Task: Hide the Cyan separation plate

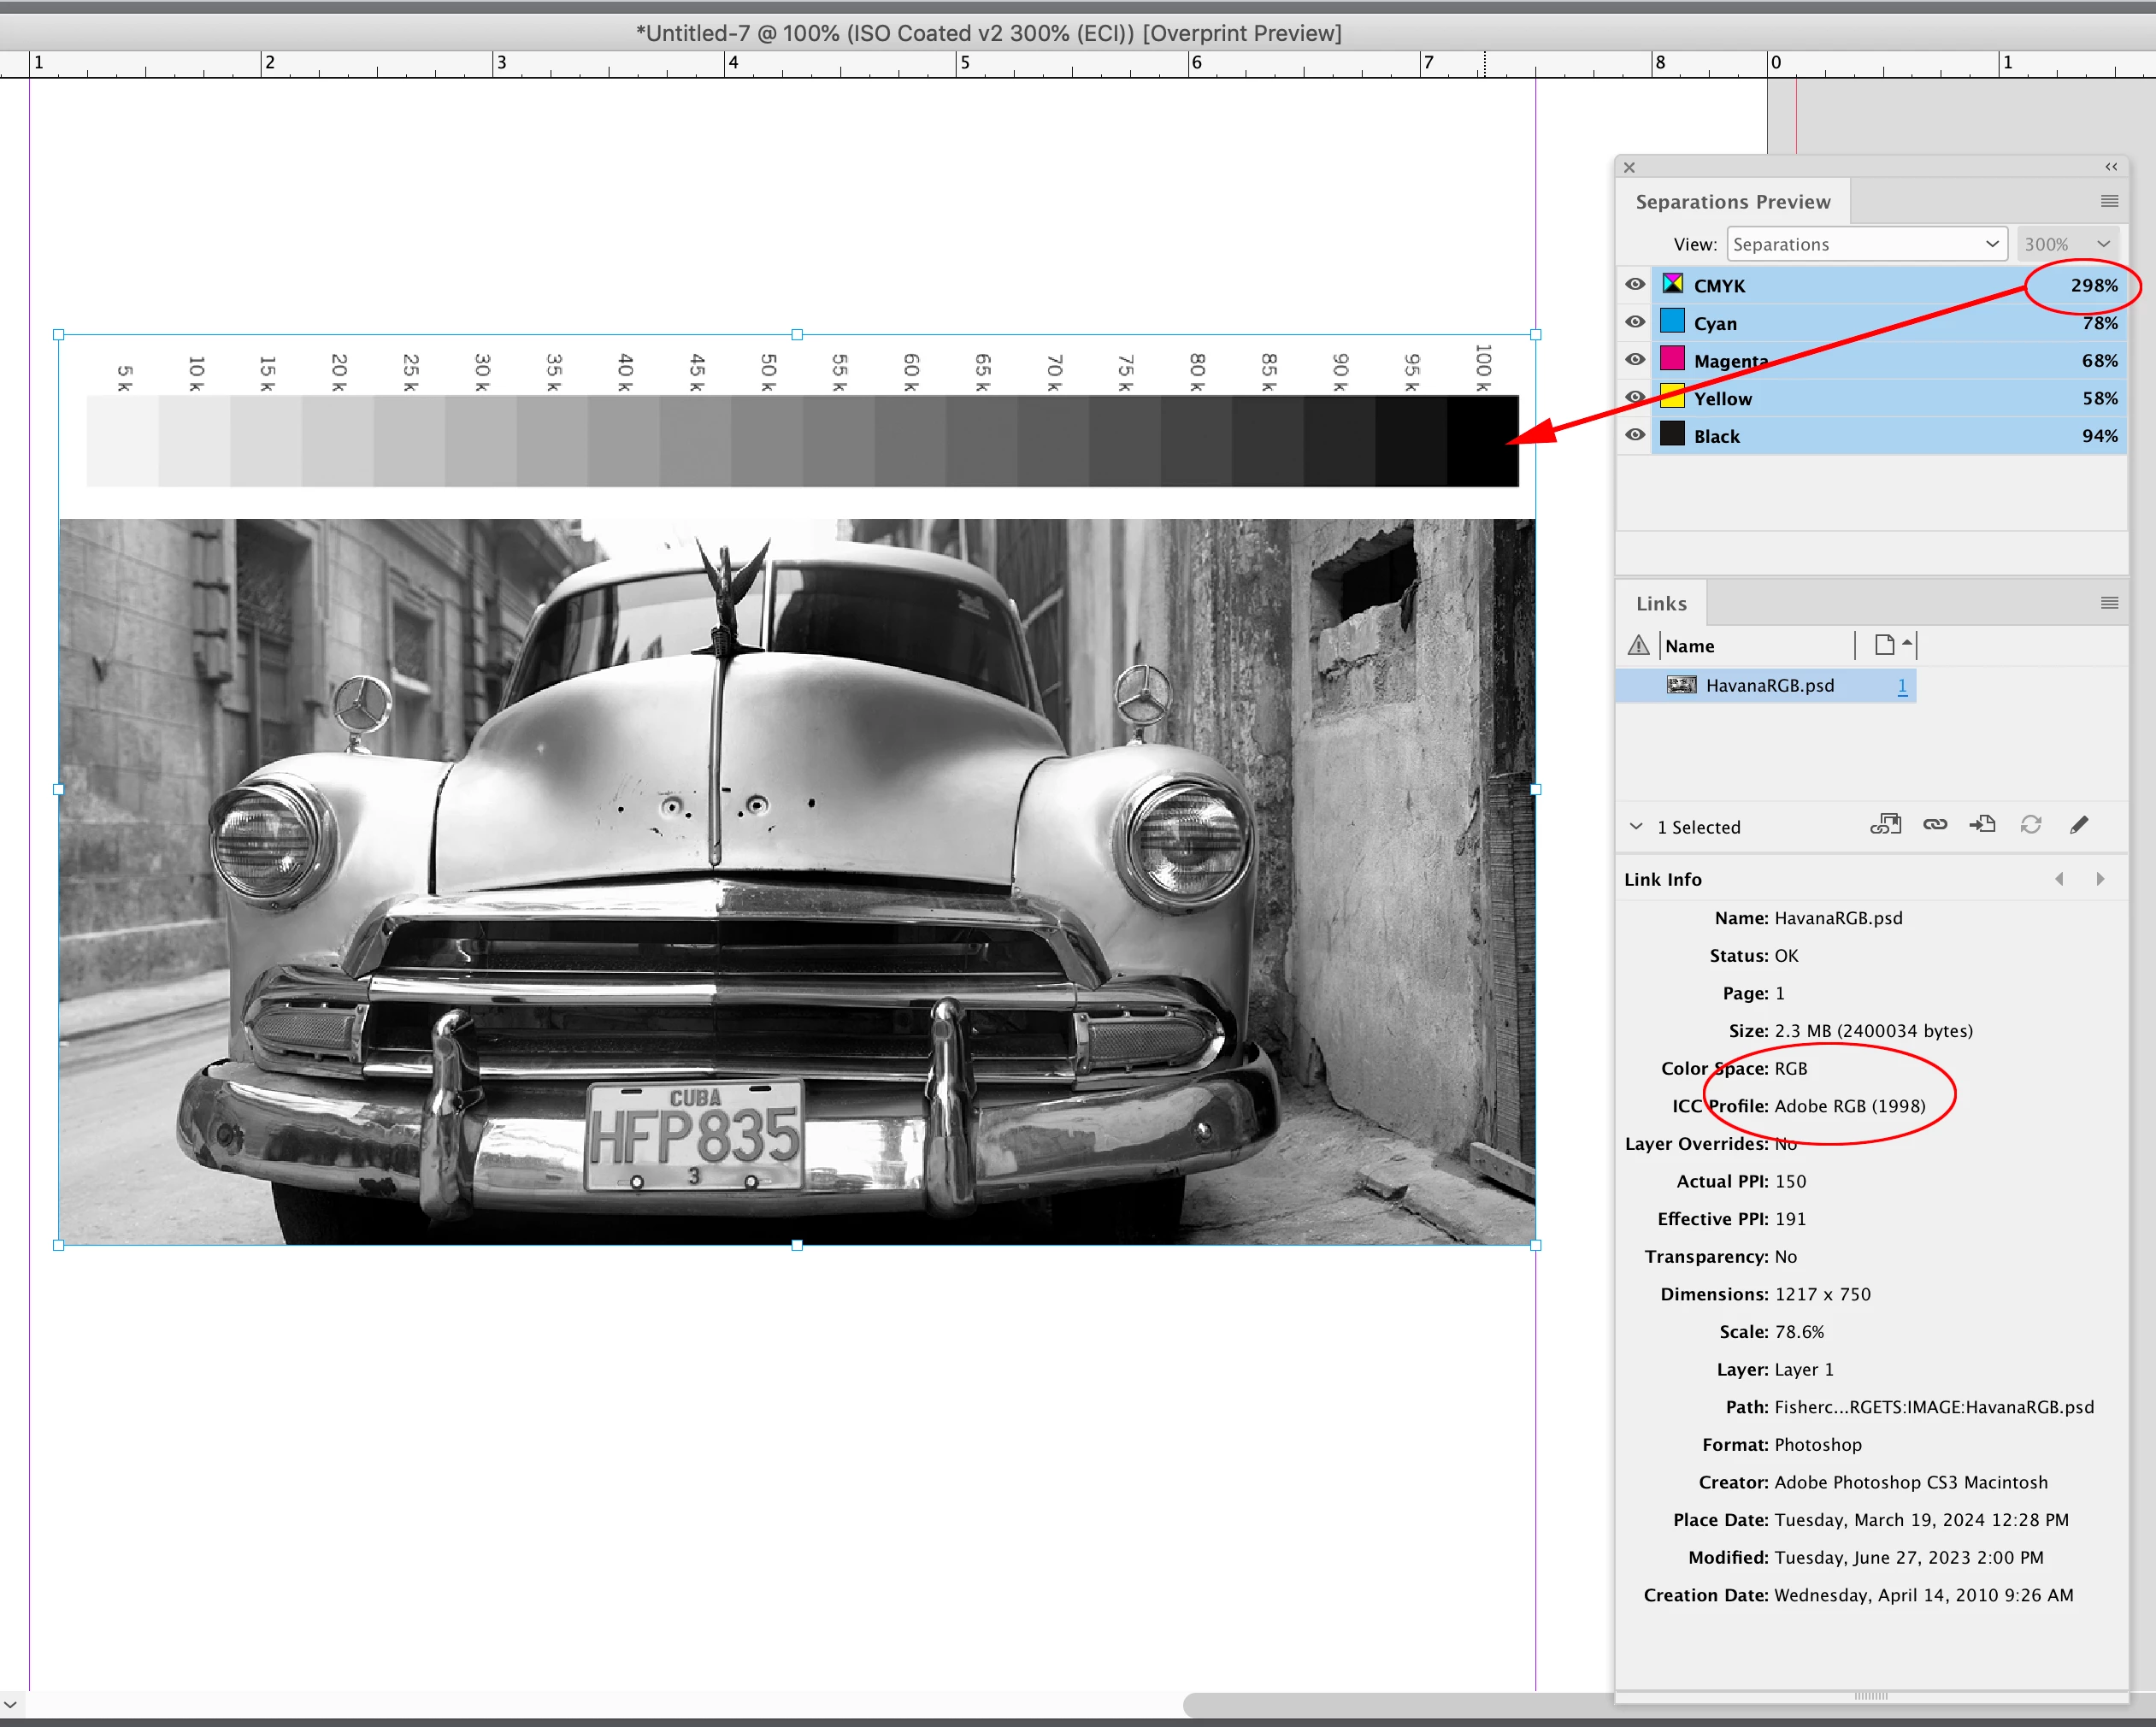Action: 1635,322
